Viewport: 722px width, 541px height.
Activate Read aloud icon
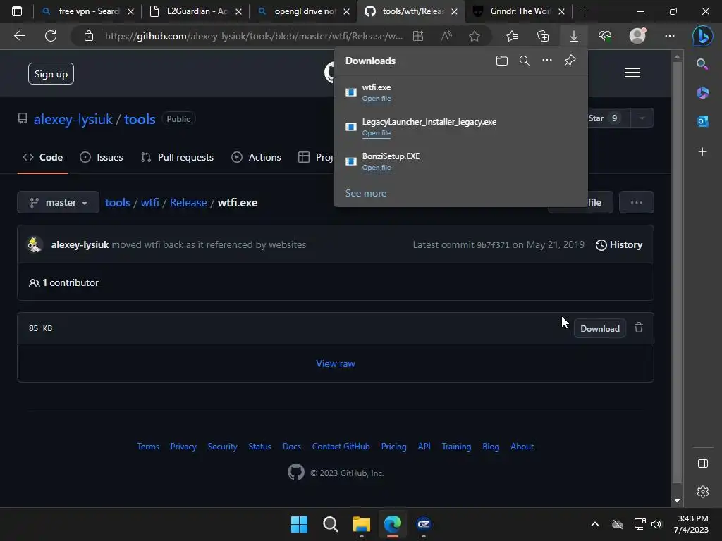pos(446,36)
